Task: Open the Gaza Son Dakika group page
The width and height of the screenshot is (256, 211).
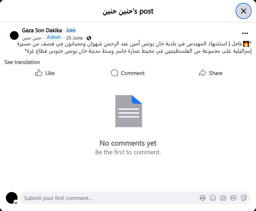Action: click(42, 30)
